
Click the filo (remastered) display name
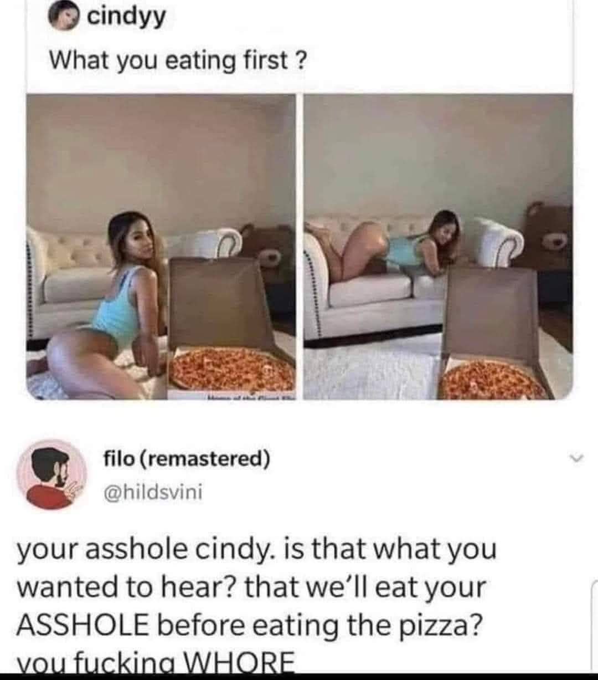187,459
